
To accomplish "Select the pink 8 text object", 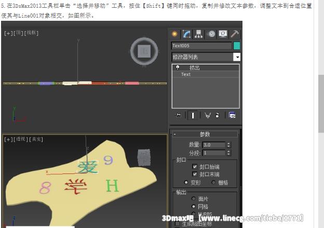I will pos(45,187).
